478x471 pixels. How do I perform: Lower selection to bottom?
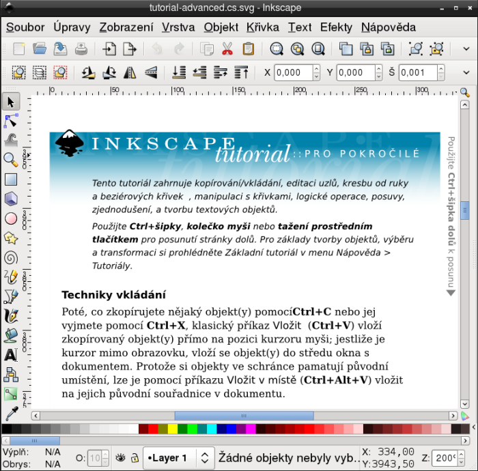[x=179, y=72]
